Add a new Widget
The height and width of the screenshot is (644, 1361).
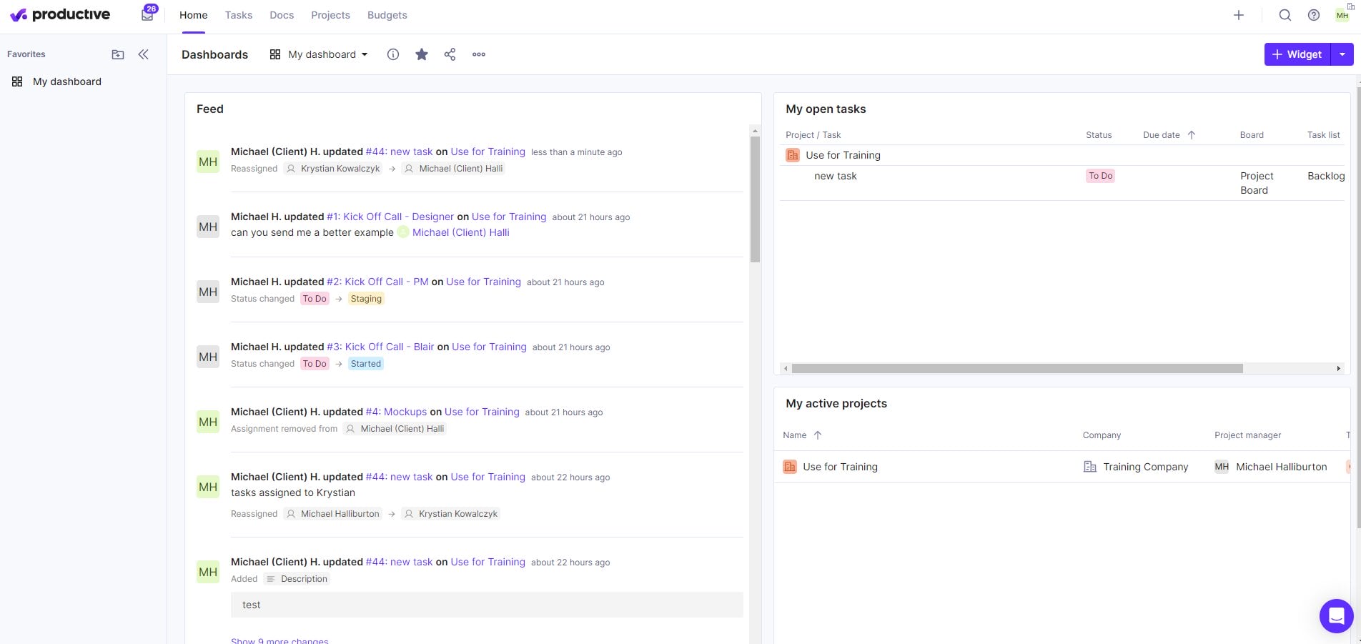click(1297, 54)
